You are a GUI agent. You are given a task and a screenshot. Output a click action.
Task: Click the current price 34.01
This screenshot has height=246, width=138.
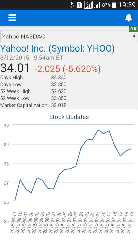tap(15, 68)
